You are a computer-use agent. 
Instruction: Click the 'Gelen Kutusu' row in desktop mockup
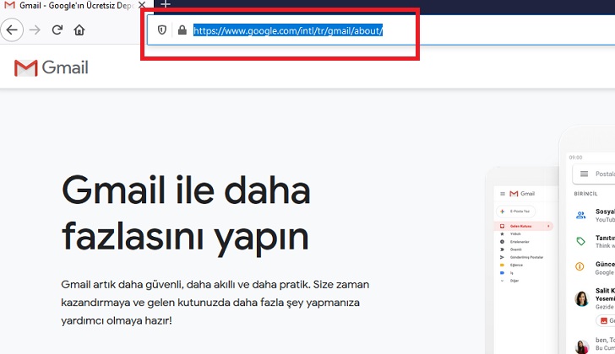(x=524, y=226)
